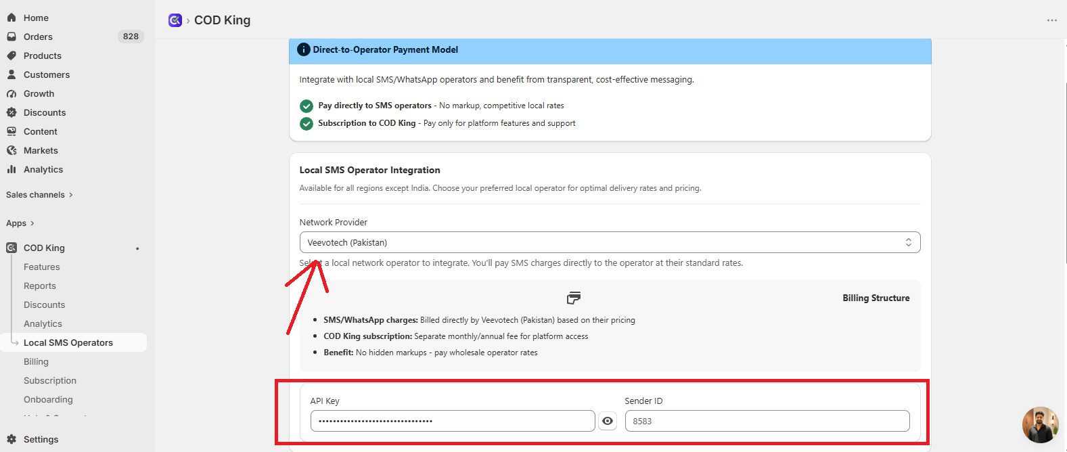Click the Settings gear icon

point(12,439)
